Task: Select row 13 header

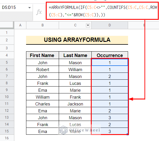Action: (x=7, y=117)
